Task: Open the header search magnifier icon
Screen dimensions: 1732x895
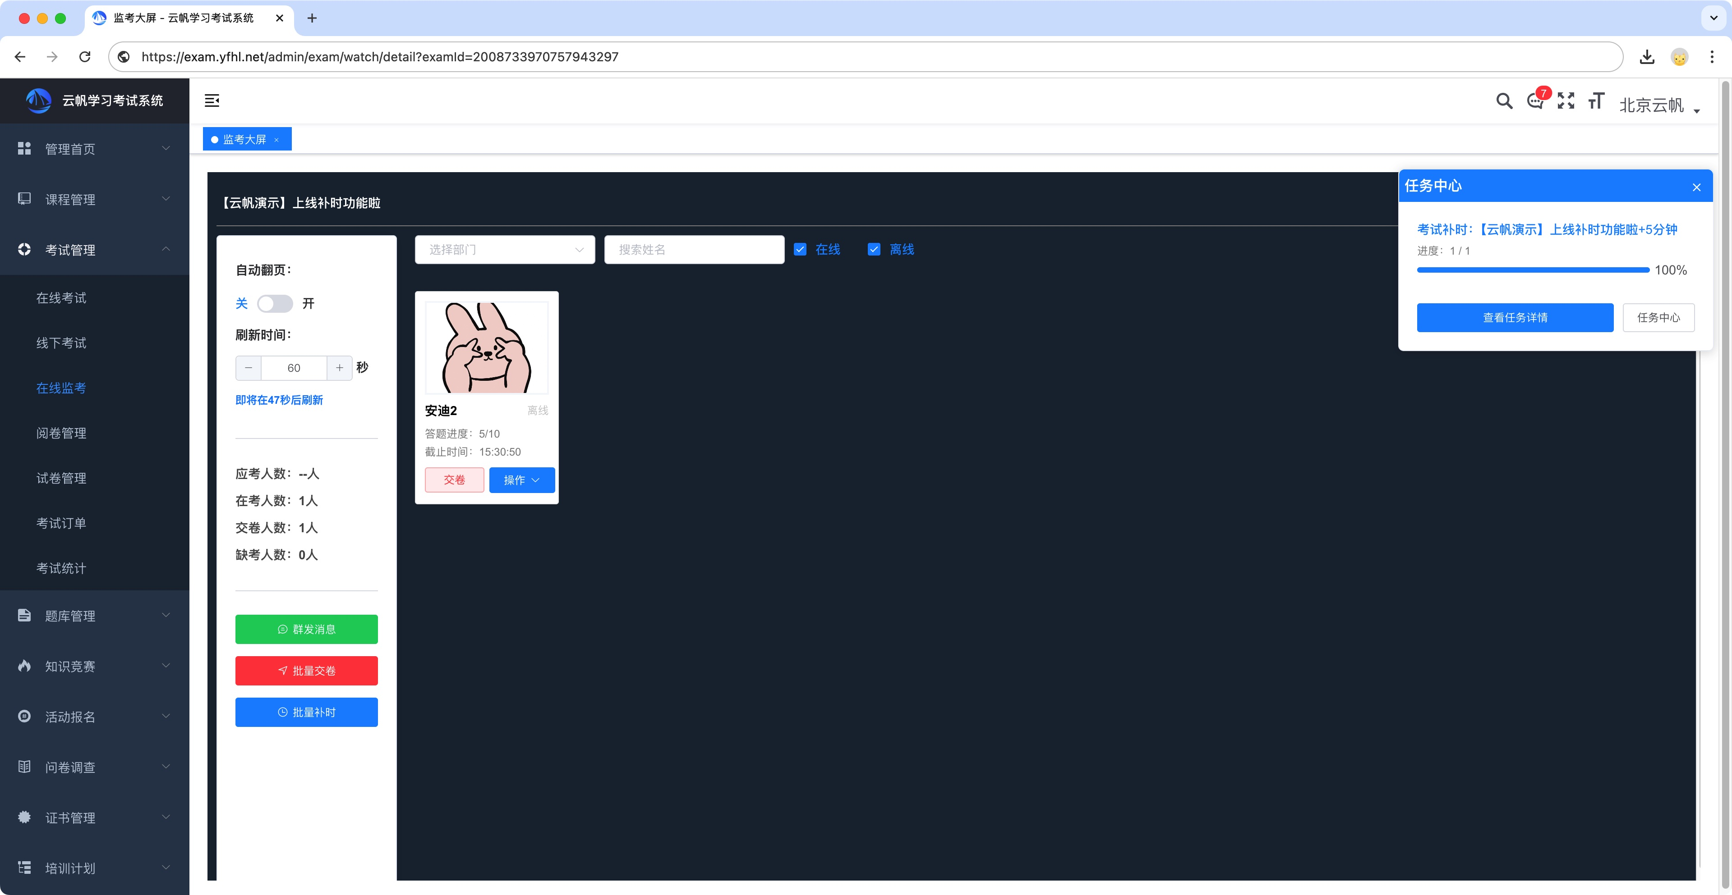Action: 1504,101
